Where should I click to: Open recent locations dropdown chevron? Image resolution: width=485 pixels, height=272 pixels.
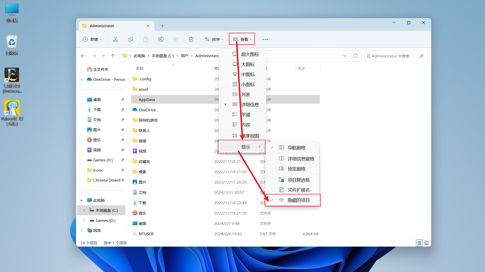click(104, 56)
